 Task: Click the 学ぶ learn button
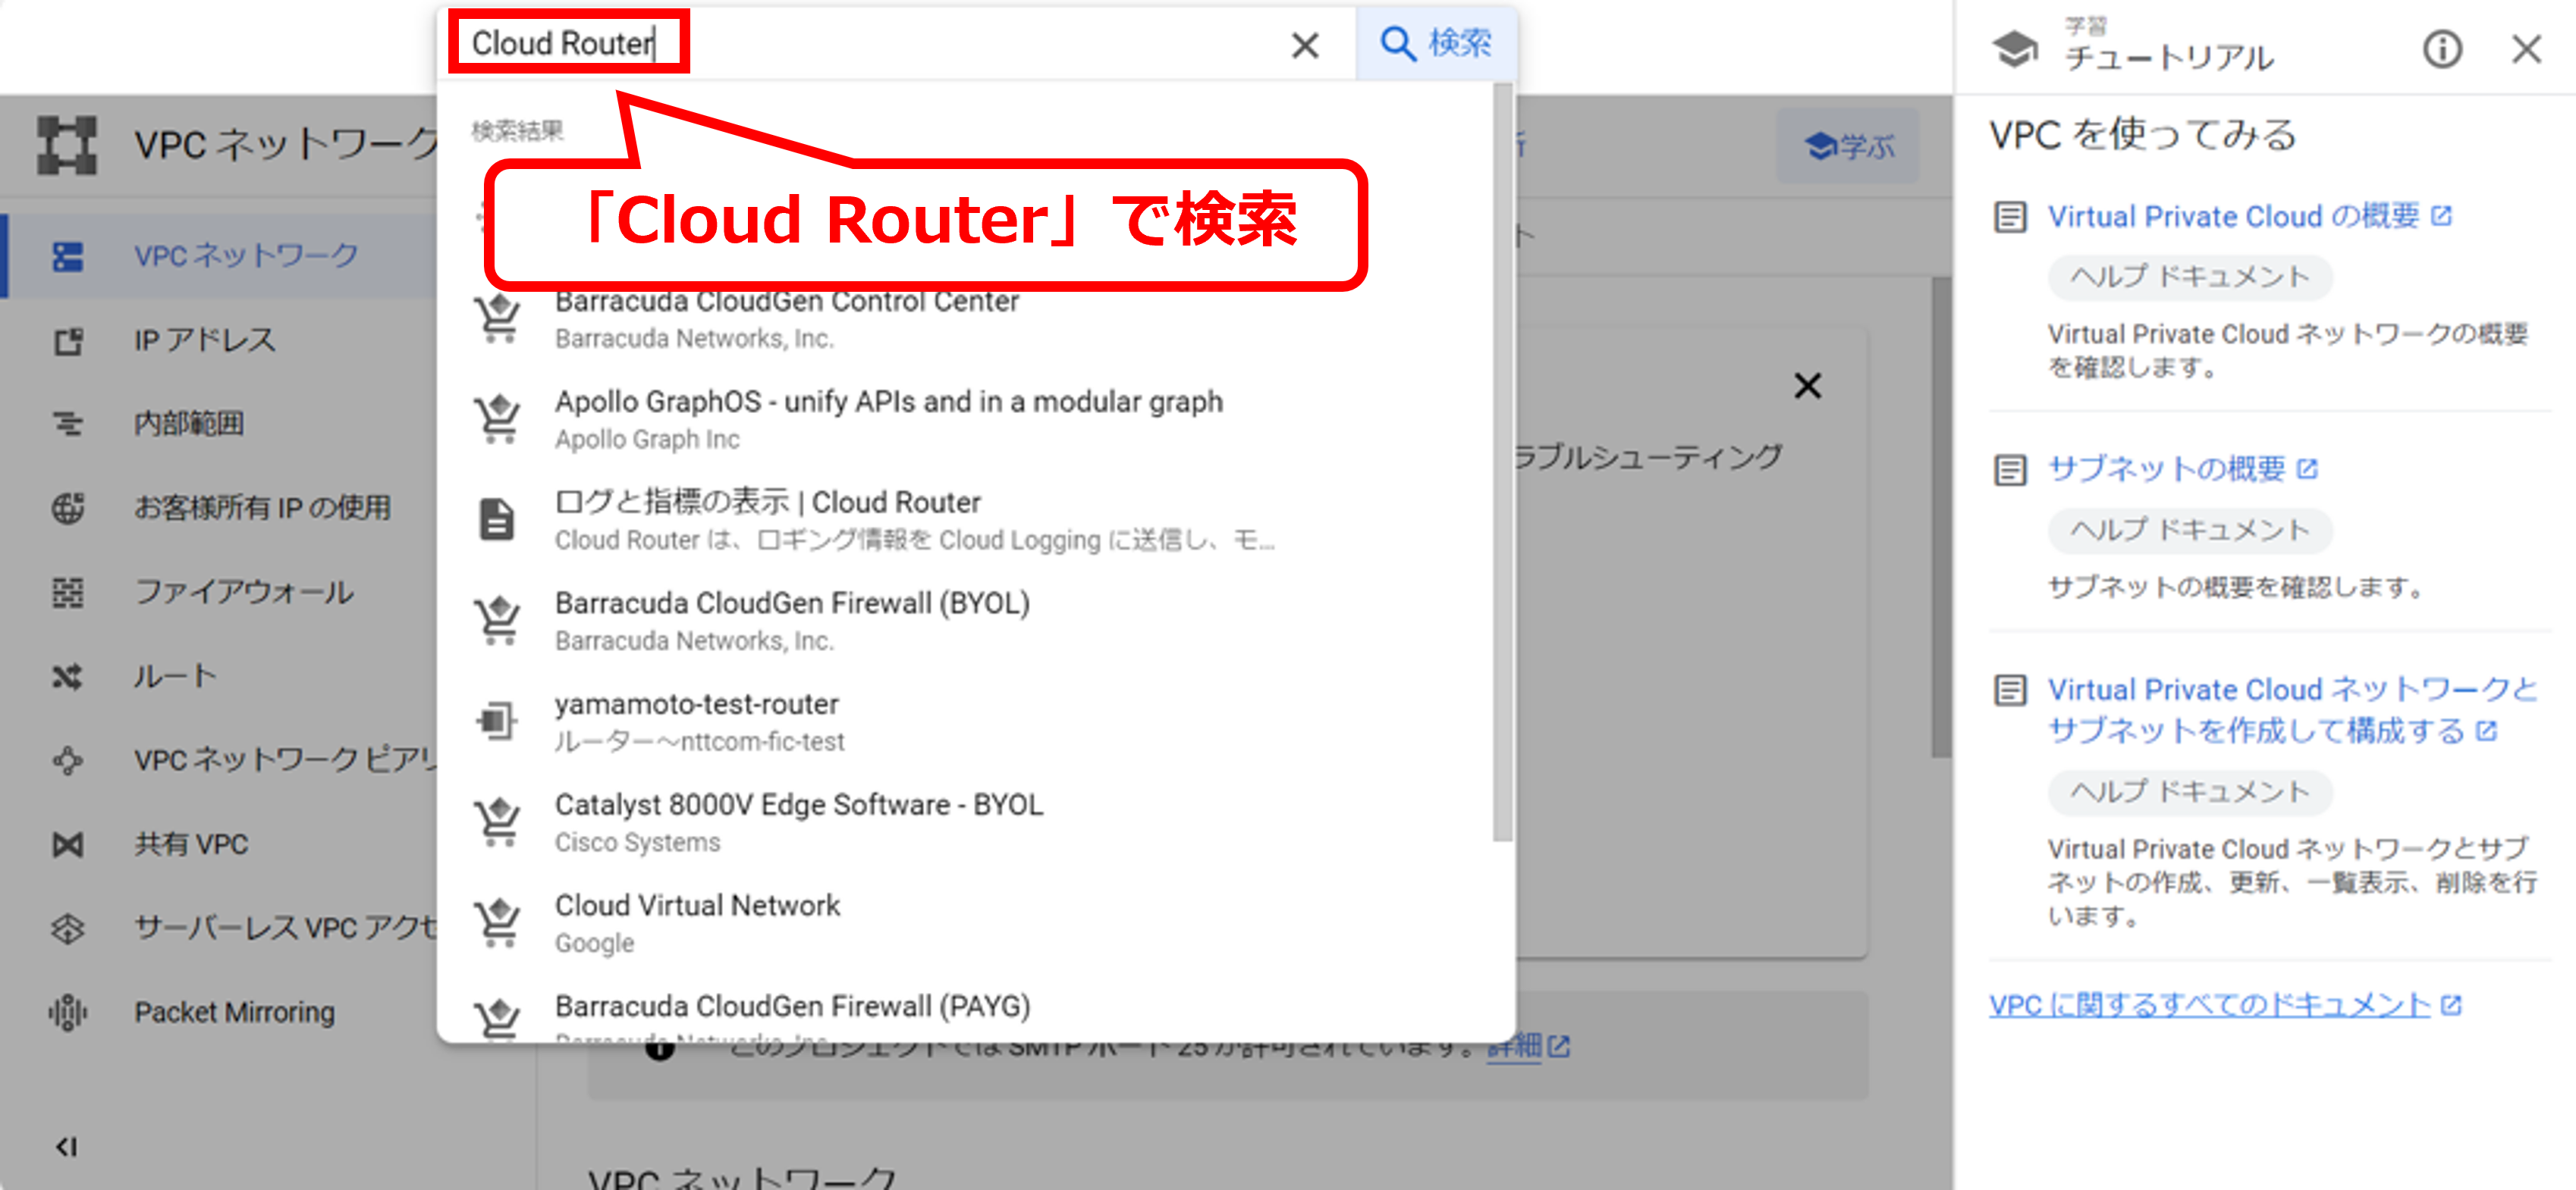coord(1848,147)
